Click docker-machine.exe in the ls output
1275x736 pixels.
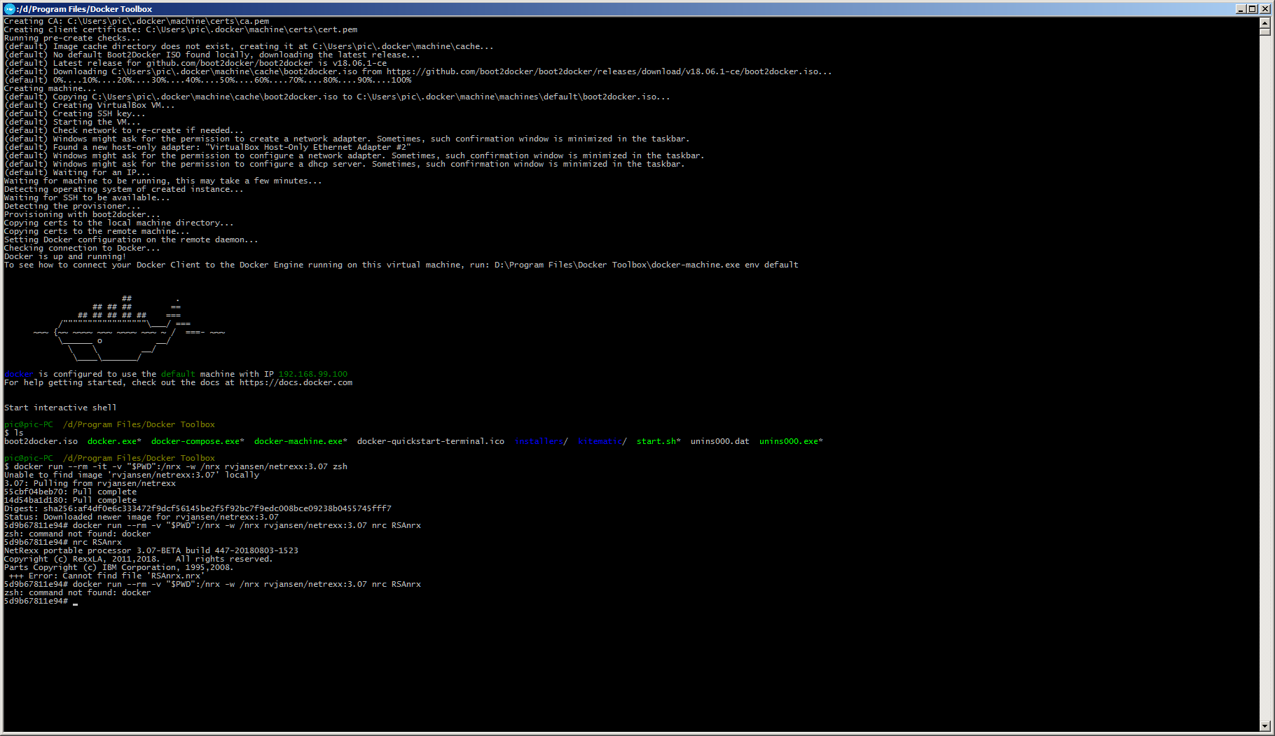pos(299,442)
